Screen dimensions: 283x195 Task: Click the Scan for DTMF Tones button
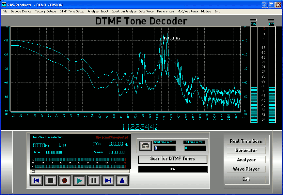point(173,159)
